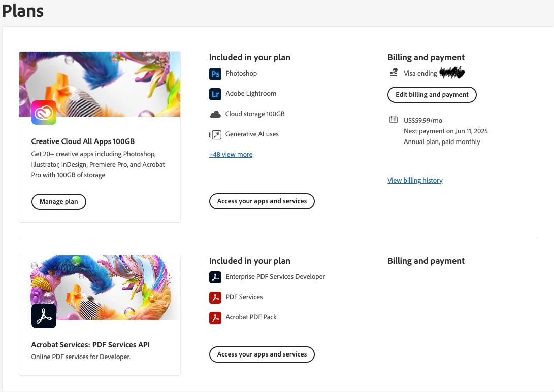
Task: Click Edit billing and payment button
Action: 432,94
